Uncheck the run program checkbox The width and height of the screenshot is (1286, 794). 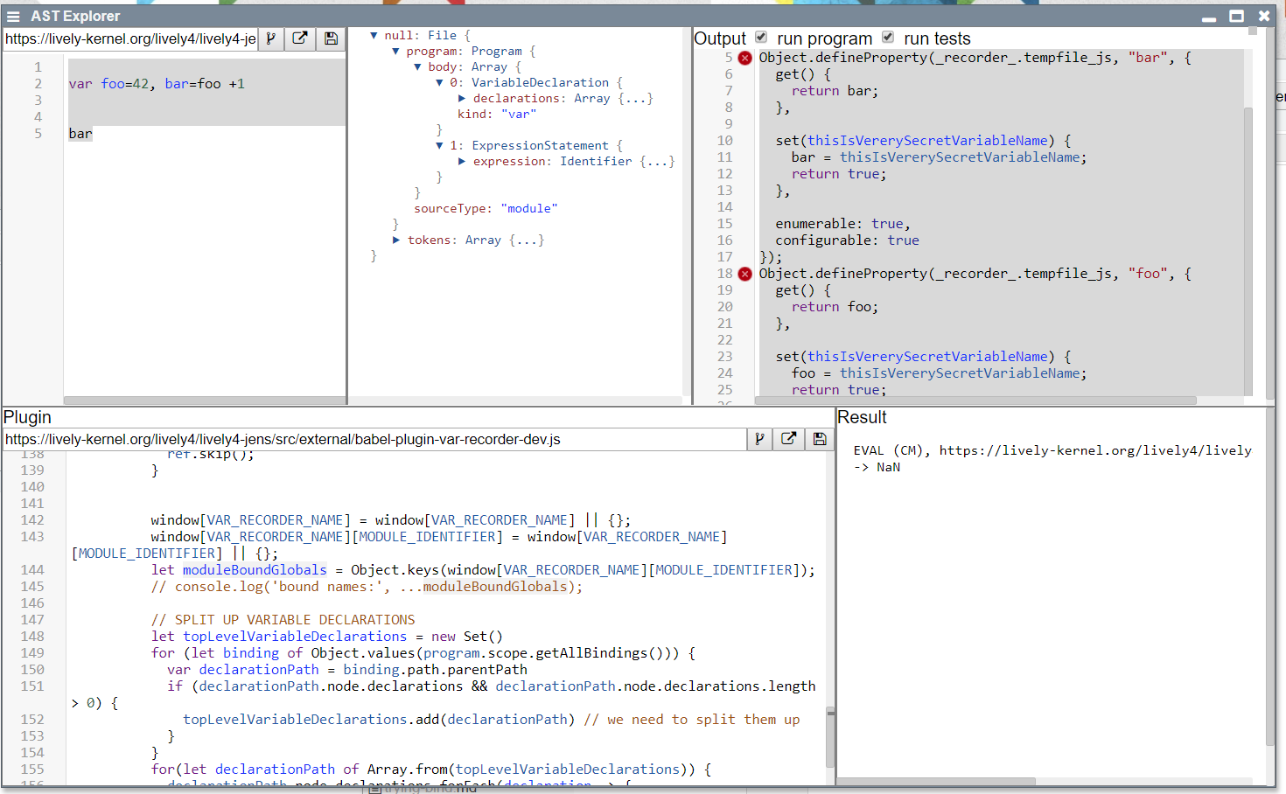click(761, 37)
